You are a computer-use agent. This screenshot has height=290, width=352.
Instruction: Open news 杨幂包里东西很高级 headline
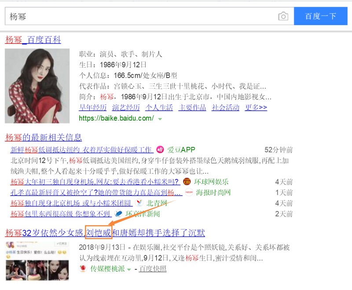(x=61, y=214)
